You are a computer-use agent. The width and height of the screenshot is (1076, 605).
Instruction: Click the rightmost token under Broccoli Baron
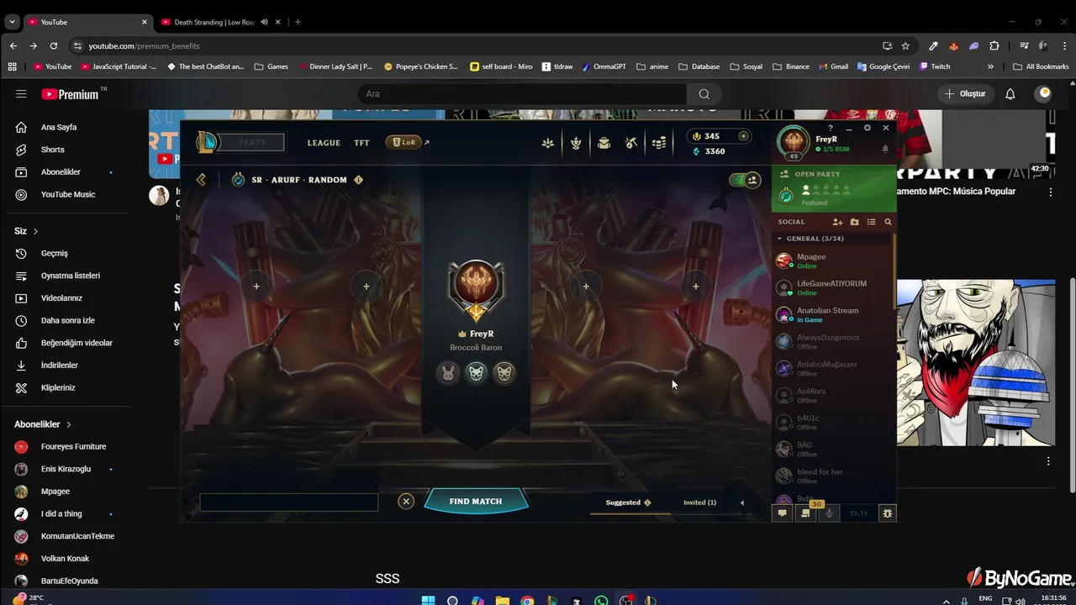[504, 372]
